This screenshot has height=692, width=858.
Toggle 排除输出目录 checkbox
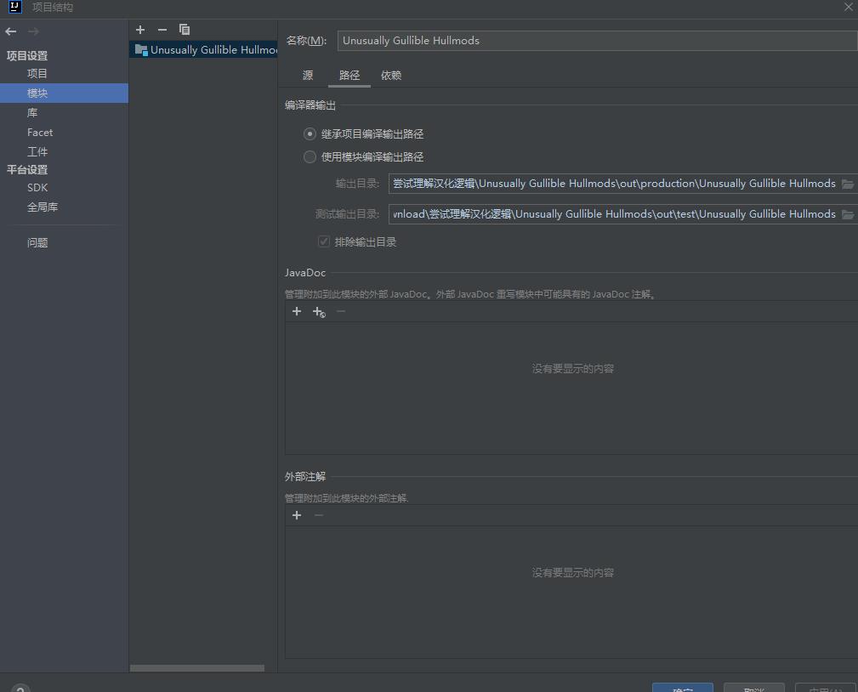(x=324, y=242)
